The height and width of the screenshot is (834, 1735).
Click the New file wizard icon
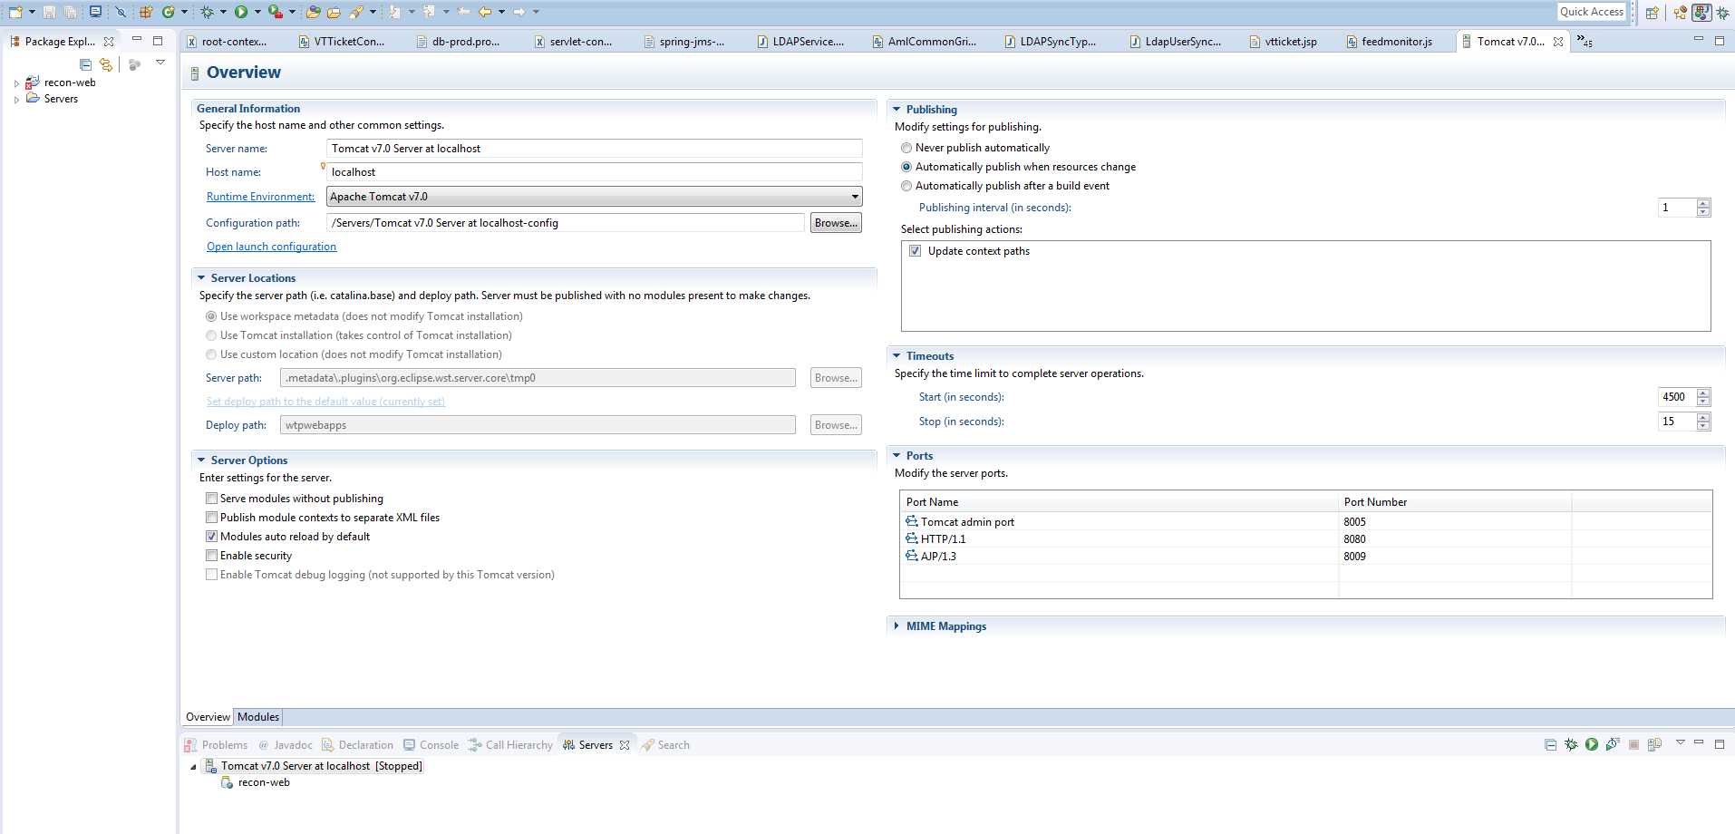click(x=15, y=12)
